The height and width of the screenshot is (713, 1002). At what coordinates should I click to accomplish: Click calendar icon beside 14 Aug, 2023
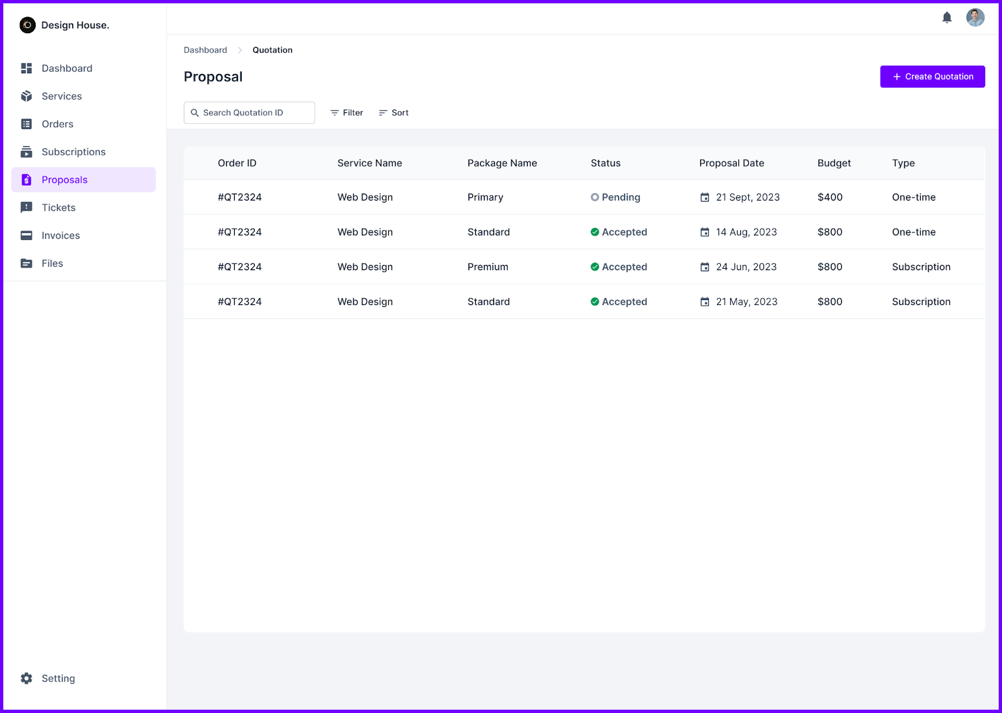(x=705, y=232)
